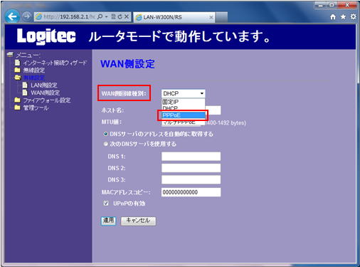Open WAN側設定 in the sidebar menu

[46, 93]
